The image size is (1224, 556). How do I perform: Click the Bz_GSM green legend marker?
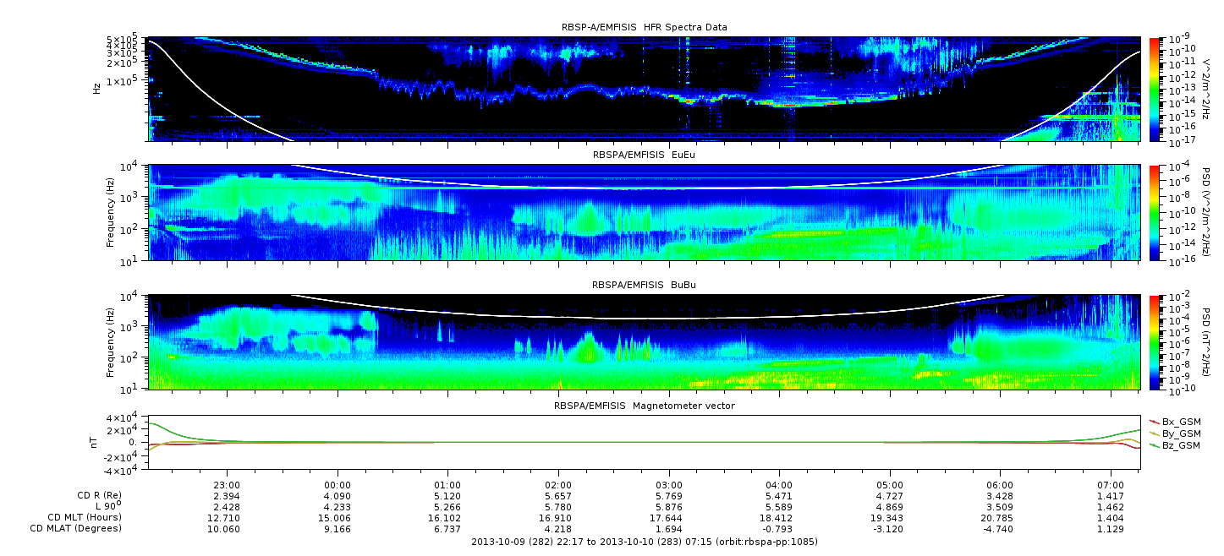[1155, 445]
